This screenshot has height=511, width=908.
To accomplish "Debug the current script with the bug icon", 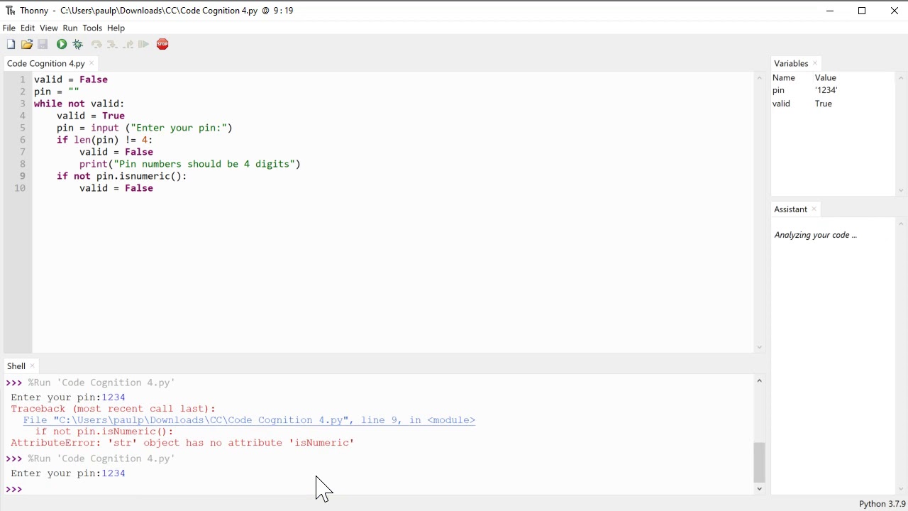I will point(78,44).
